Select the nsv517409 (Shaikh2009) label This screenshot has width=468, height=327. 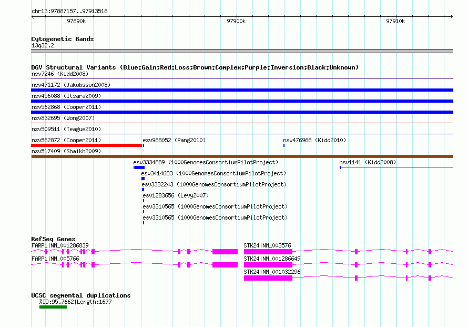click(66, 151)
